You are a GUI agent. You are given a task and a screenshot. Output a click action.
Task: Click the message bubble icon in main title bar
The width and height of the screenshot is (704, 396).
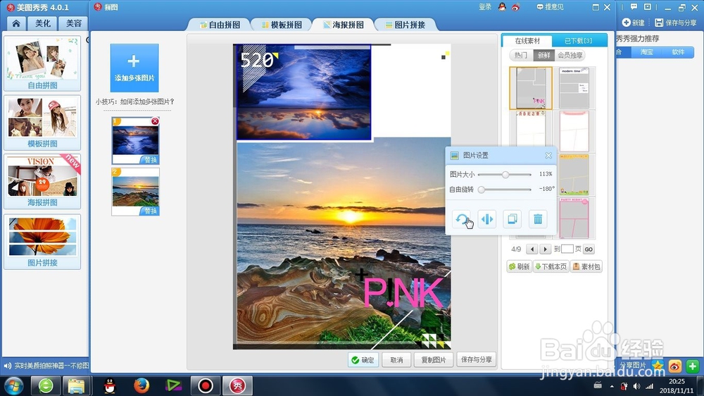(x=634, y=7)
